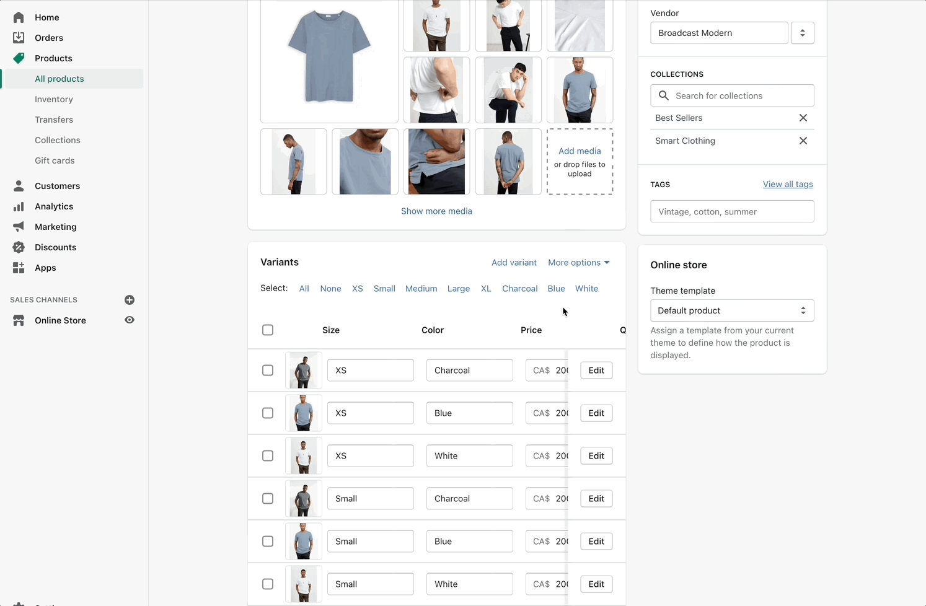
Task: Go to Inventory in sidebar
Action: [x=54, y=99]
